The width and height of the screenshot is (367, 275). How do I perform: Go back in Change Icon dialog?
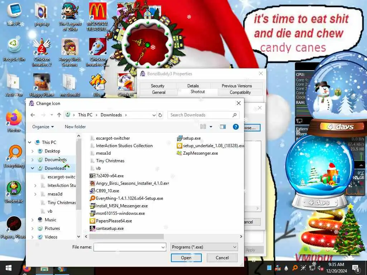[x=33, y=115]
